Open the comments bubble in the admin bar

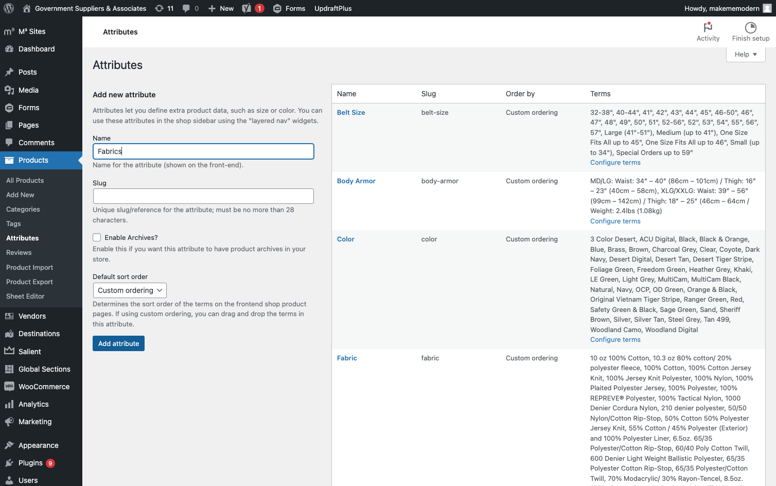186,8
